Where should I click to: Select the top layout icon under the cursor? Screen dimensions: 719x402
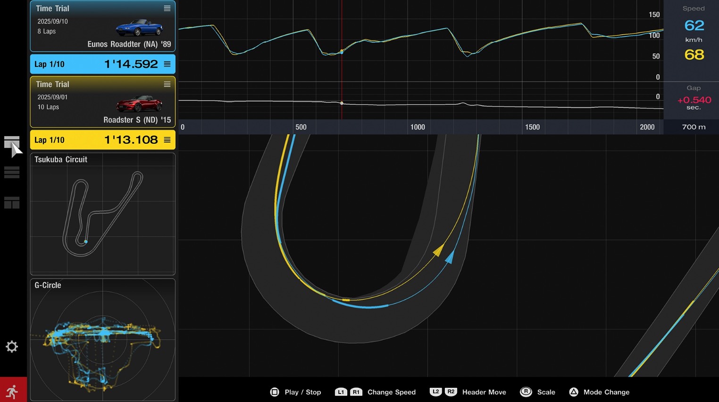[x=11, y=142]
